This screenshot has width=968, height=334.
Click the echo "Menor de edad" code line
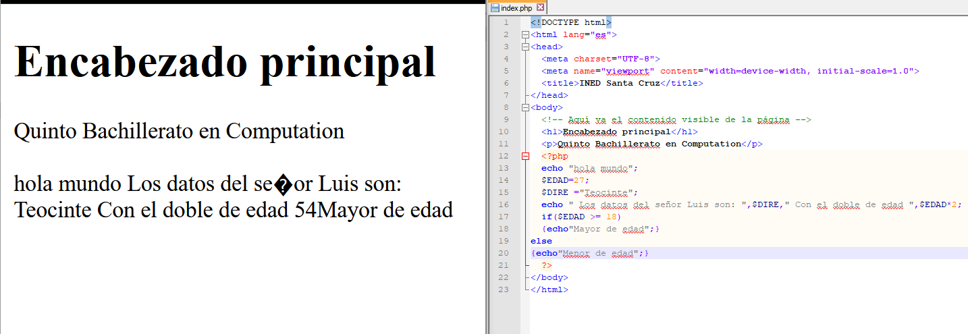point(590,253)
